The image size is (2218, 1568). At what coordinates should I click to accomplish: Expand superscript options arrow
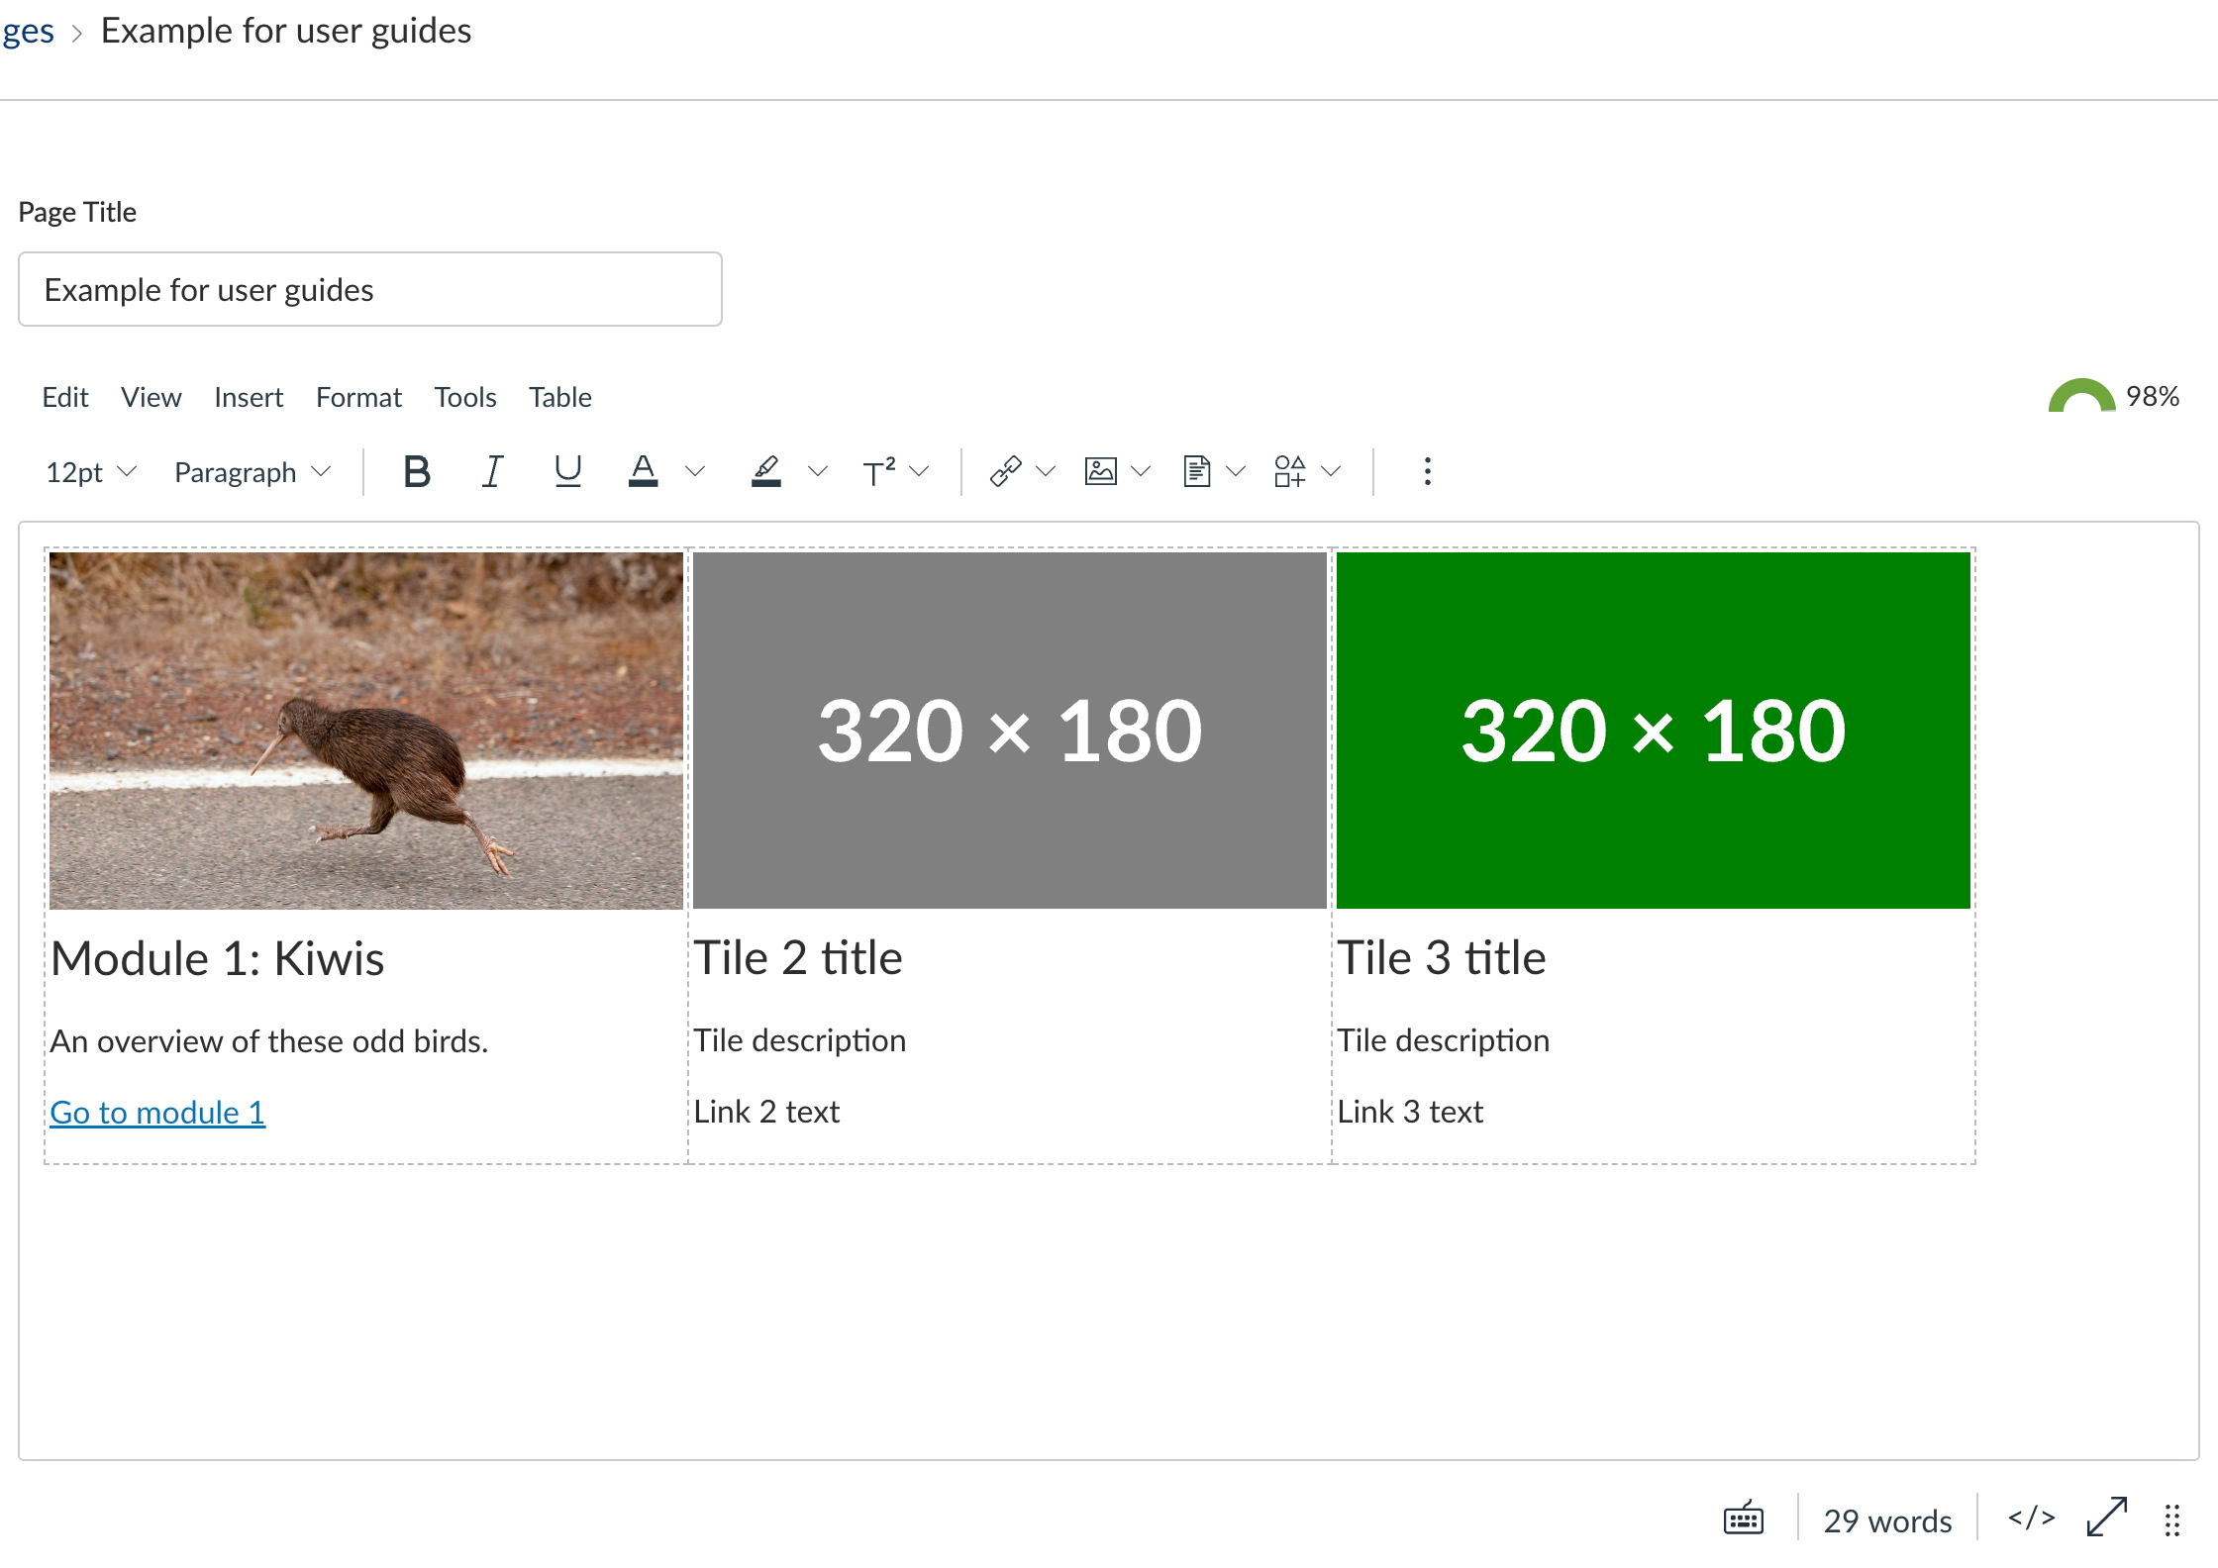coord(920,472)
